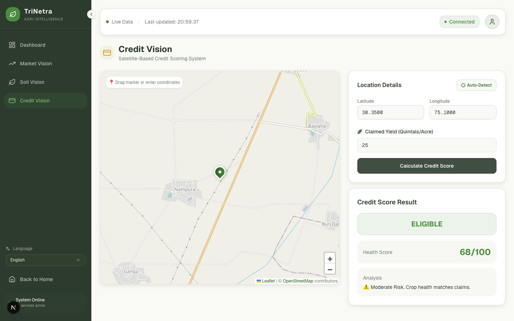Viewport: 514px width, 321px height.
Task: Click the Back to Home link
Action: tap(46, 279)
